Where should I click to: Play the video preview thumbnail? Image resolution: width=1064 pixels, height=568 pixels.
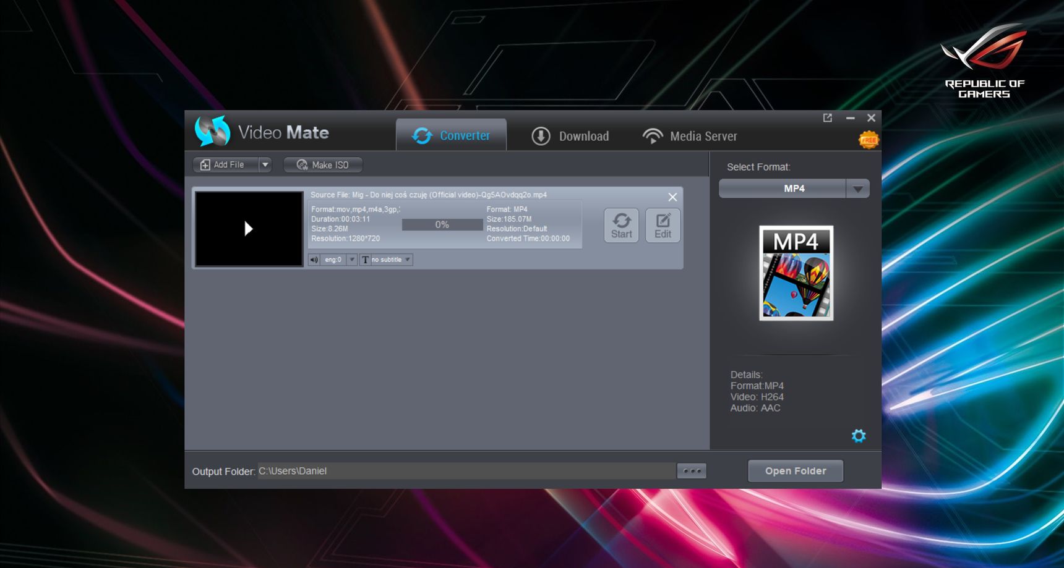pos(249,229)
